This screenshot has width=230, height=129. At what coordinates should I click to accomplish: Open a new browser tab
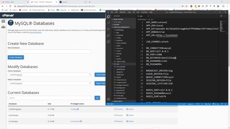89,2
